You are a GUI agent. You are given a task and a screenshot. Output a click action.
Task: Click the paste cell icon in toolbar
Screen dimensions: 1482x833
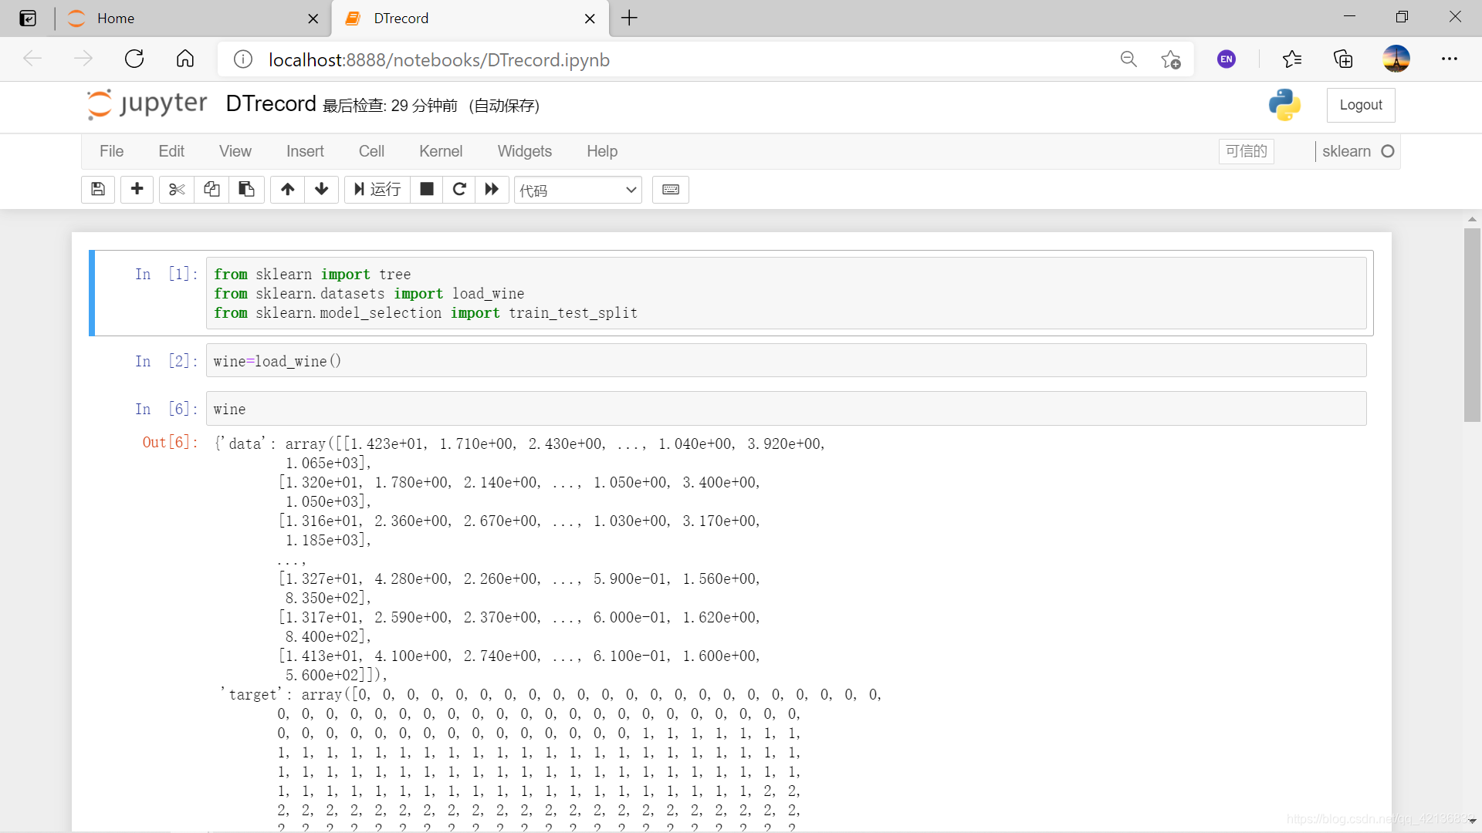(x=246, y=189)
